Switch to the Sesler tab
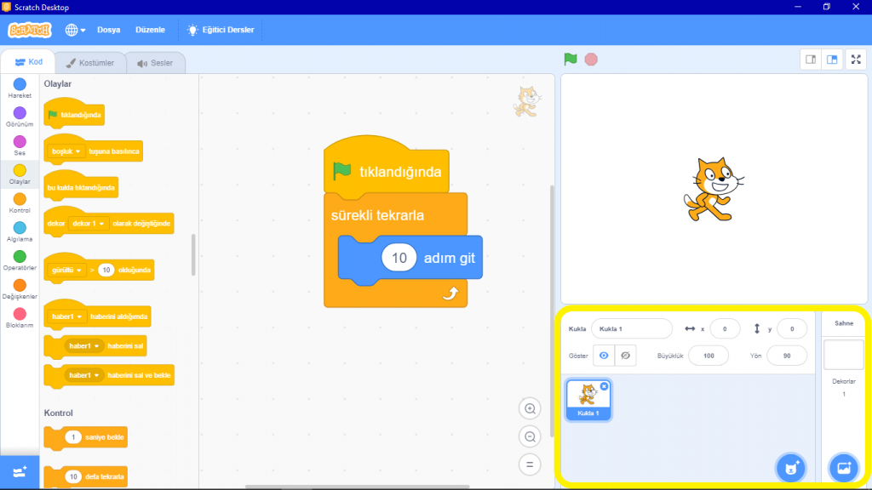This screenshot has height=490, width=872. tap(155, 63)
